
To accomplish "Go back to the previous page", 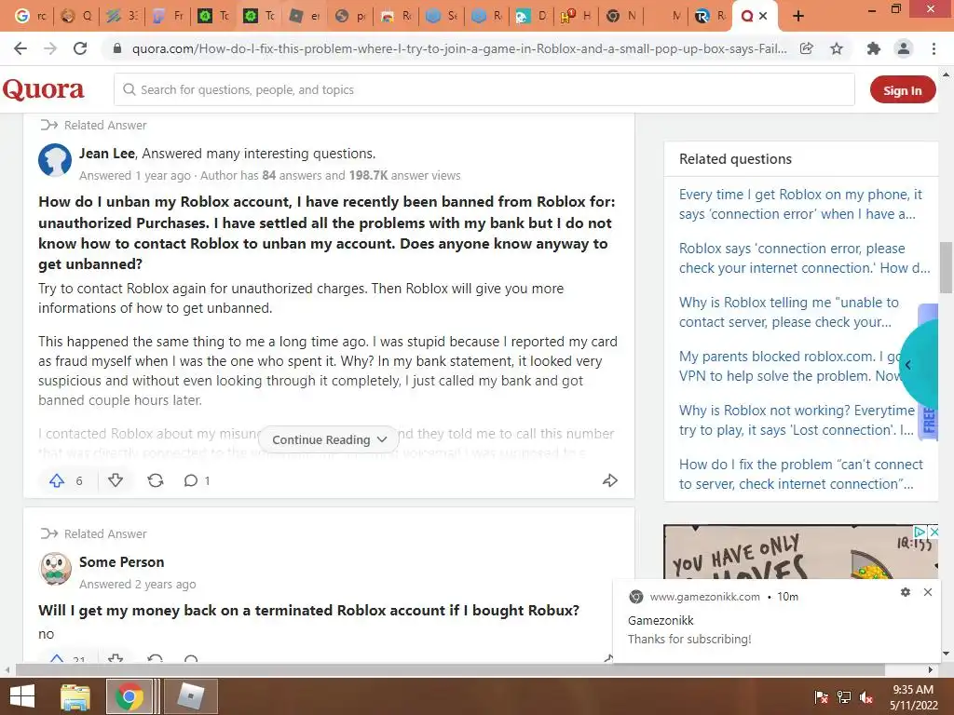I will pos(20,48).
